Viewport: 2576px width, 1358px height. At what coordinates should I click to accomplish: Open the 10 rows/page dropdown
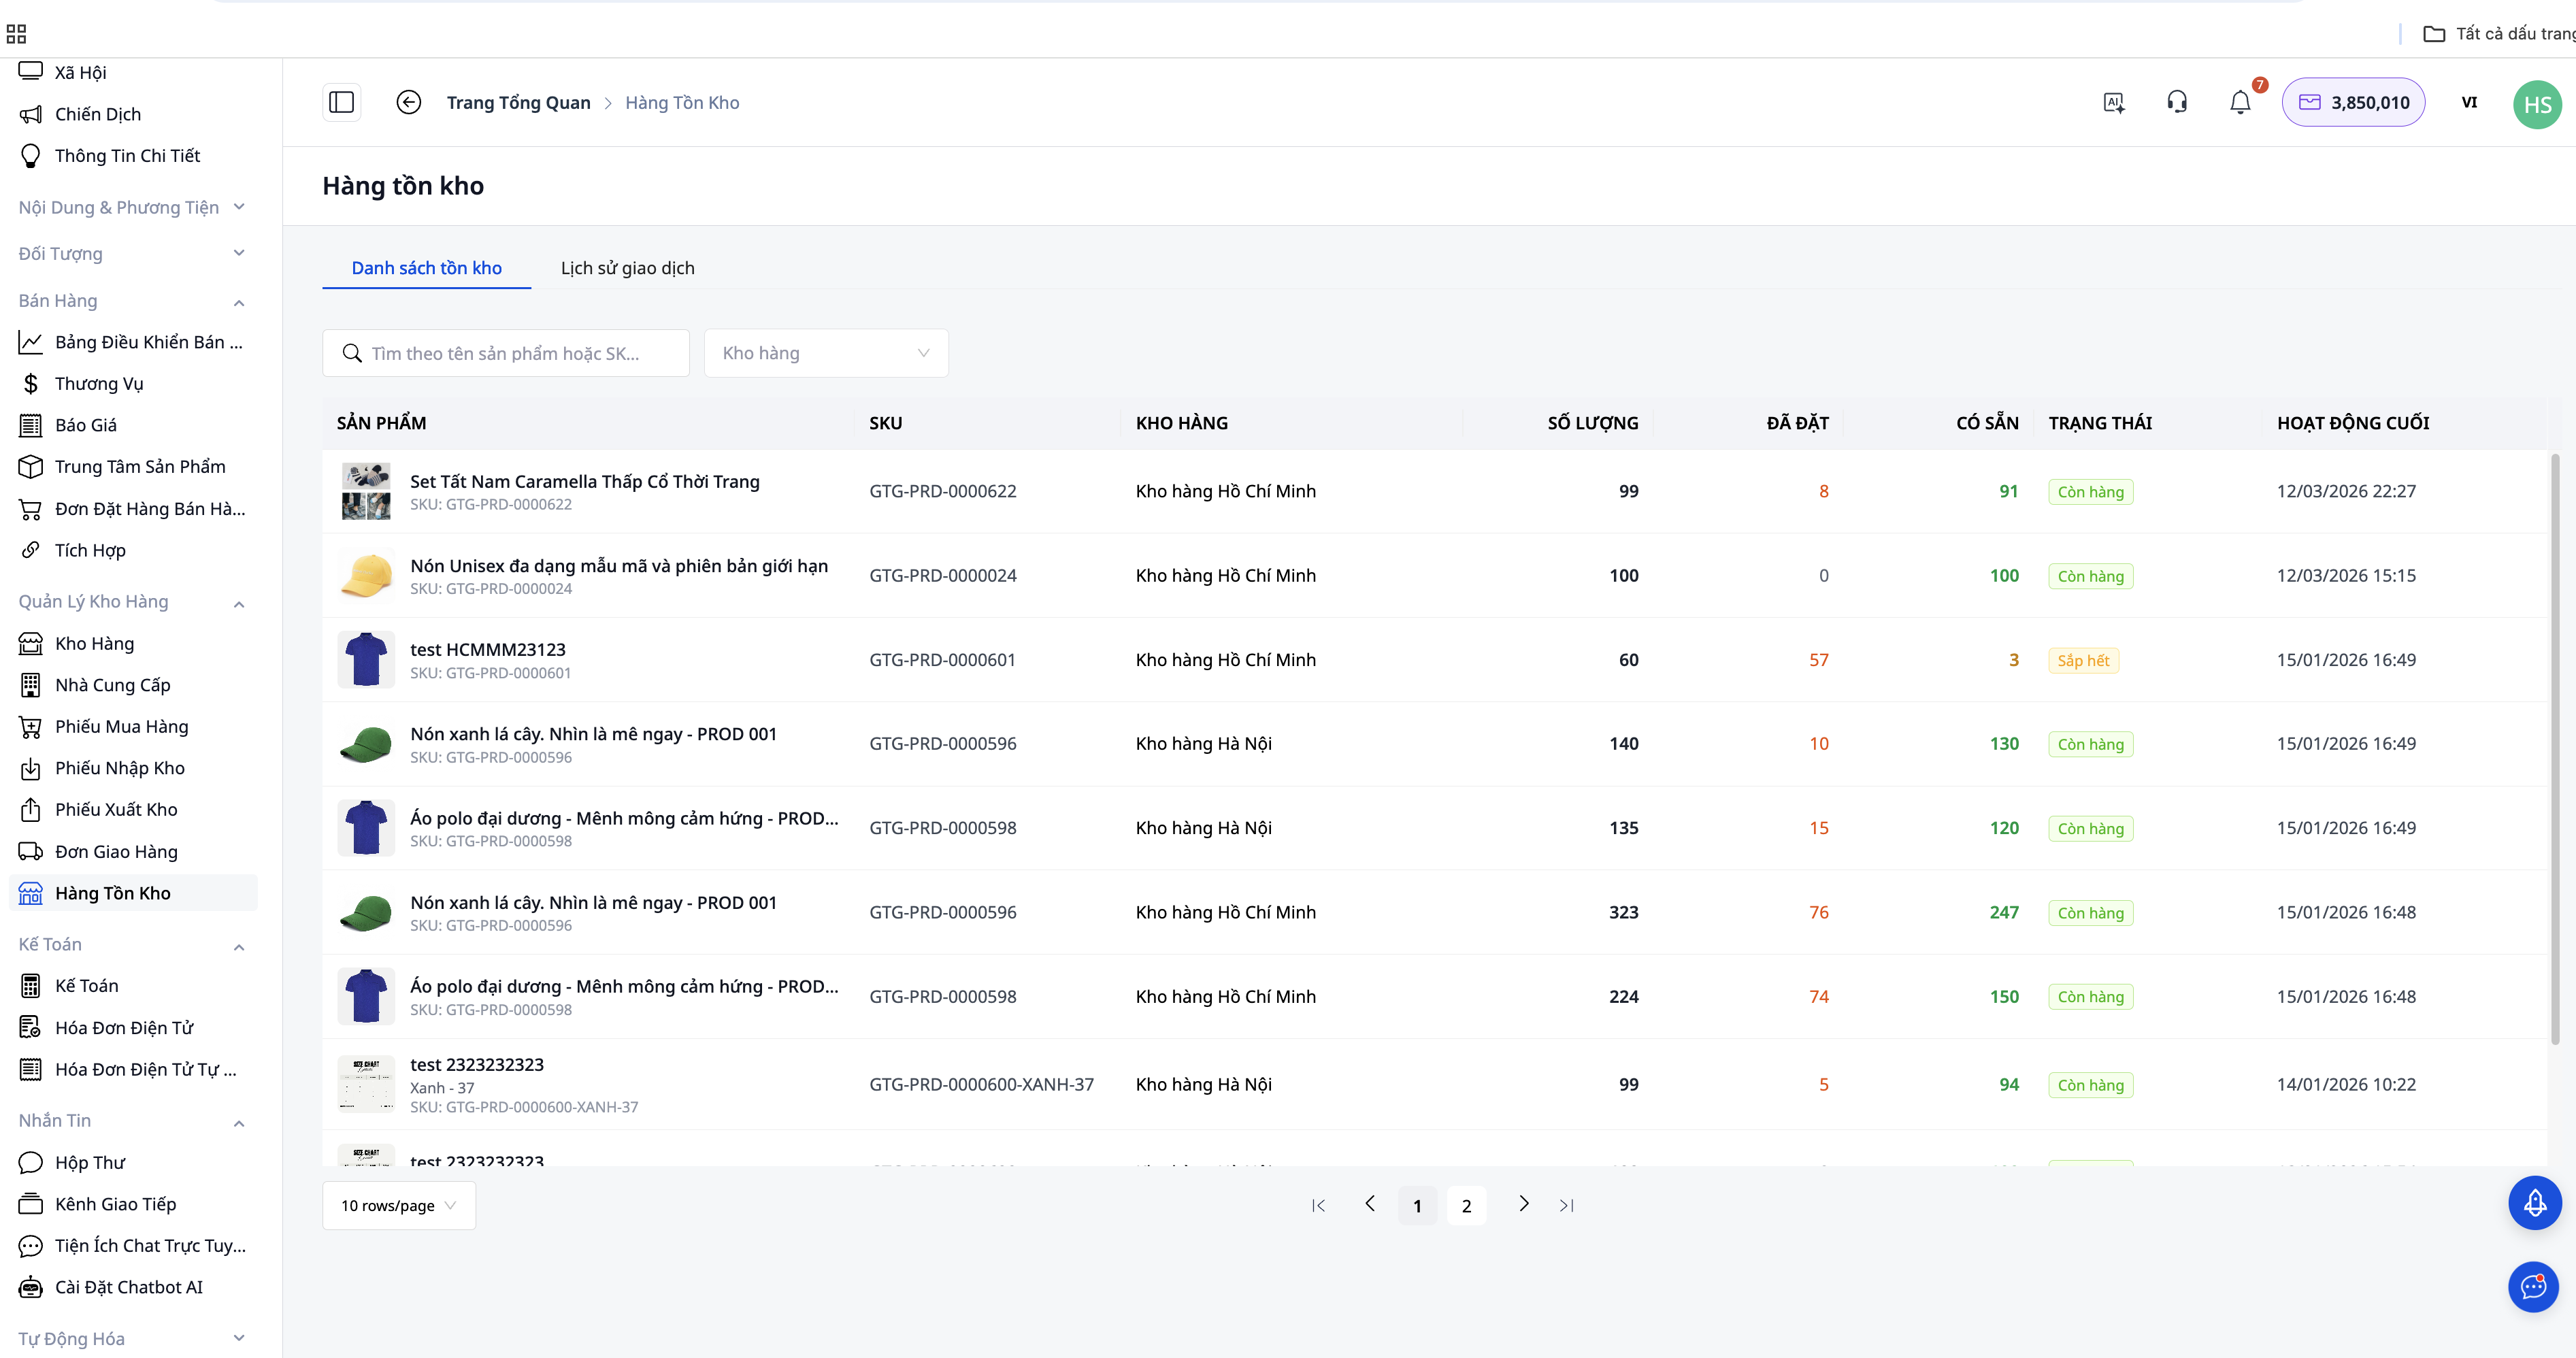[x=398, y=1205]
